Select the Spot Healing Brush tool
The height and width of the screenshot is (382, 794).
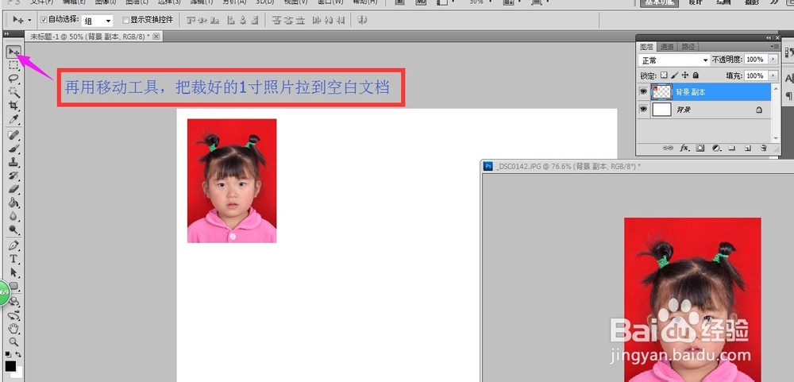(13, 135)
